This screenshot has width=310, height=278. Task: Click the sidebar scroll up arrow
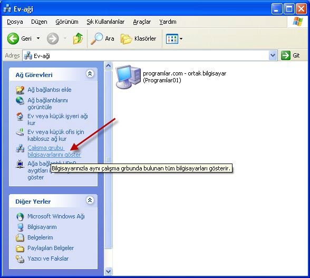(108, 65)
